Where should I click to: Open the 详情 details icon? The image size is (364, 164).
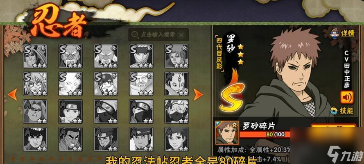tap(342, 33)
